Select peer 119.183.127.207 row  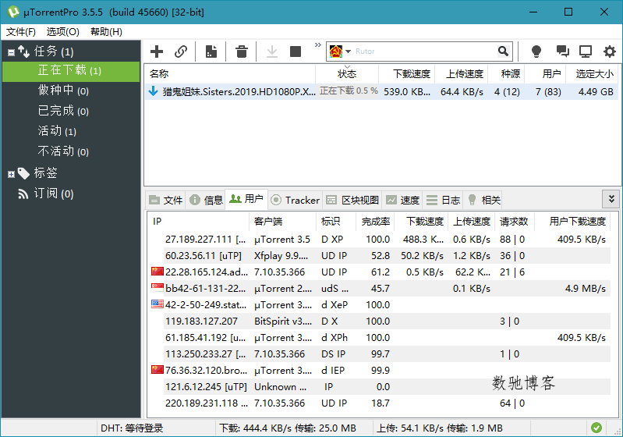pos(380,322)
